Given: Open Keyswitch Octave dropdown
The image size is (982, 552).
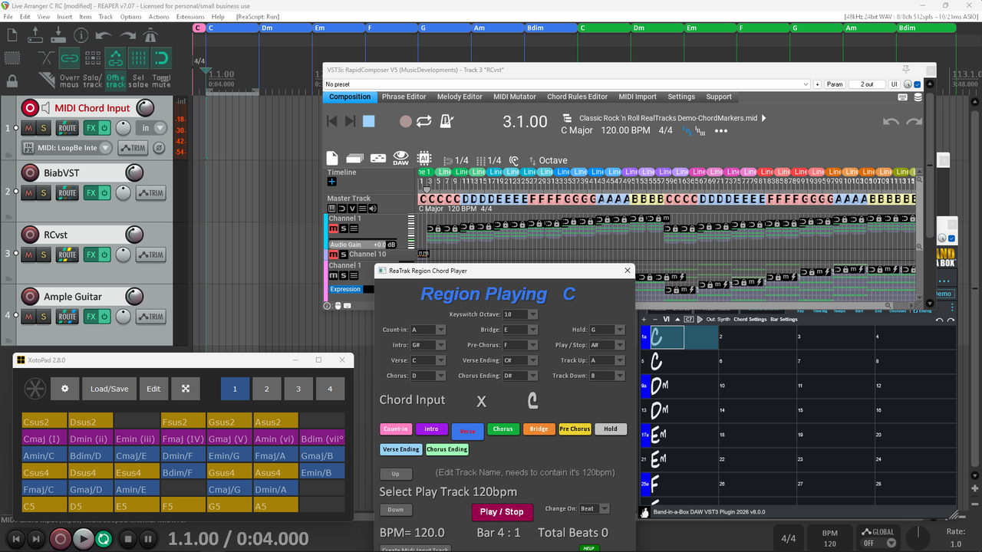Looking at the screenshot, I should tap(521, 314).
